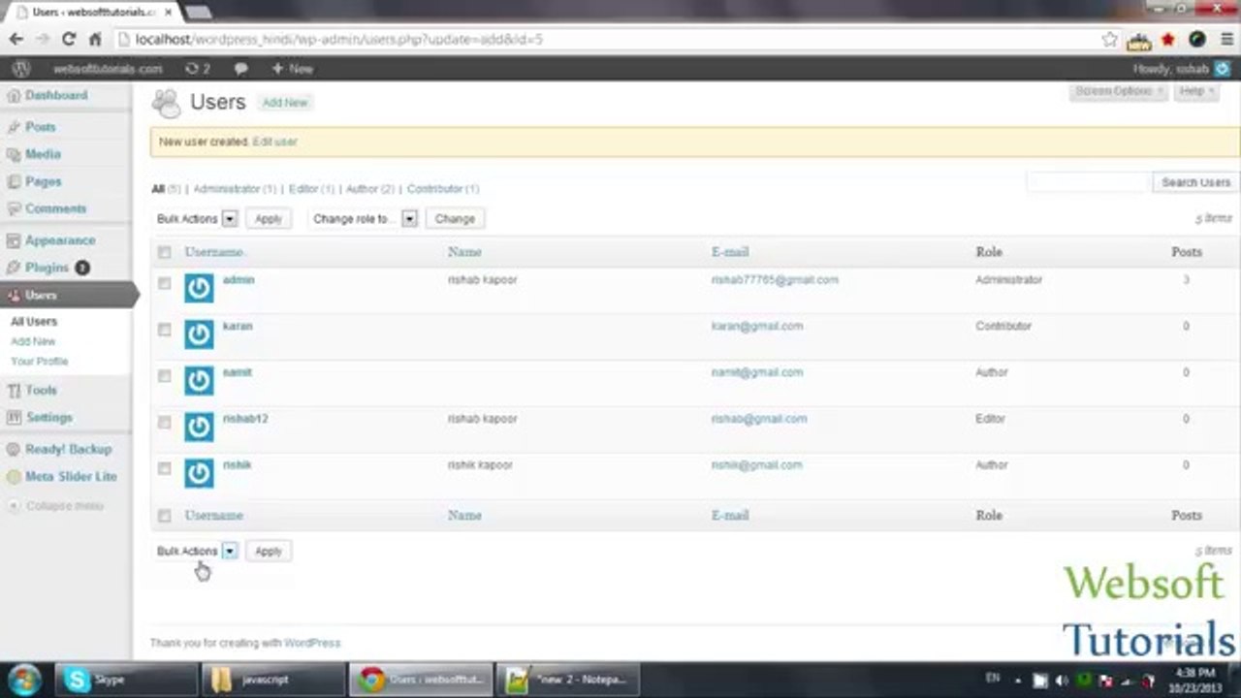Screen dimensions: 1241x698
Task: Click the browser back arrow
Action: click(x=16, y=40)
